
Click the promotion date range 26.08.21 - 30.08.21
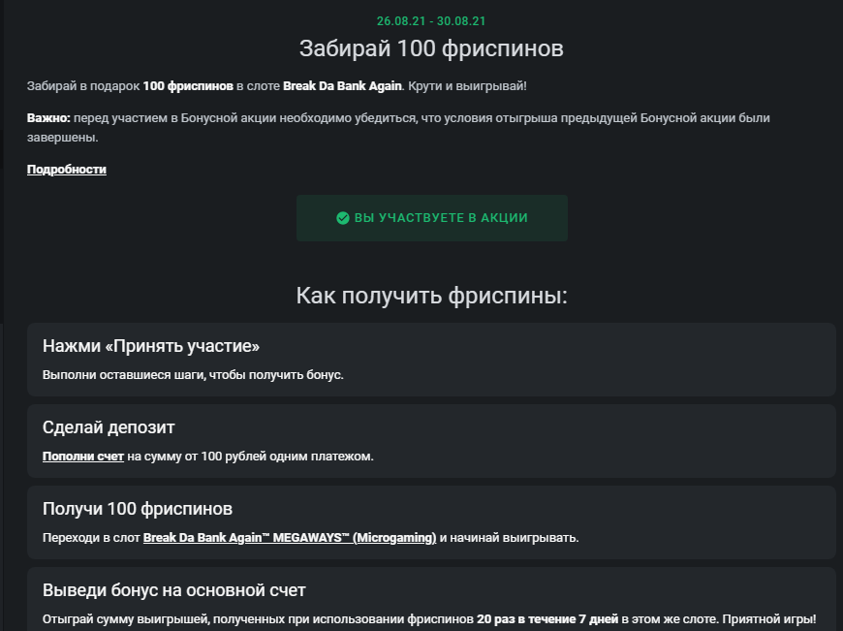[431, 21]
